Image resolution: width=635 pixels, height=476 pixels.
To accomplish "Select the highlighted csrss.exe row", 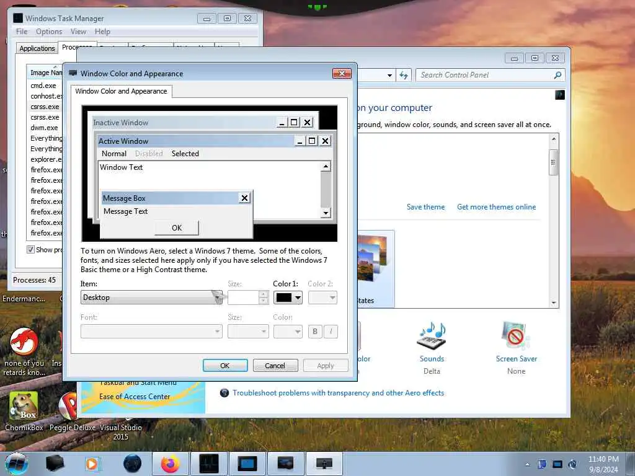I will click(x=45, y=107).
